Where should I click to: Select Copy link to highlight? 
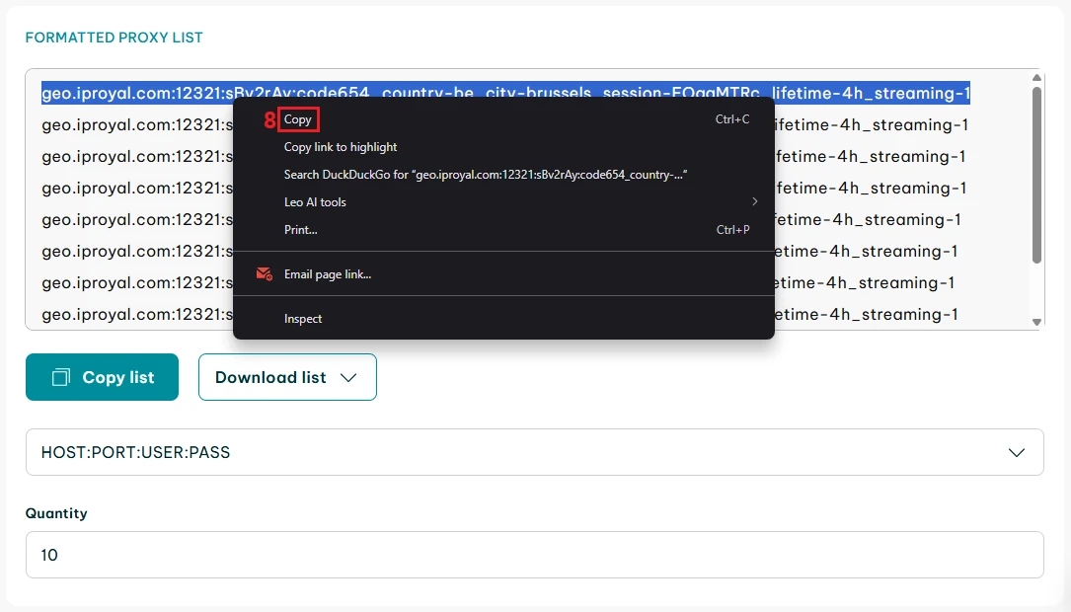(341, 147)
